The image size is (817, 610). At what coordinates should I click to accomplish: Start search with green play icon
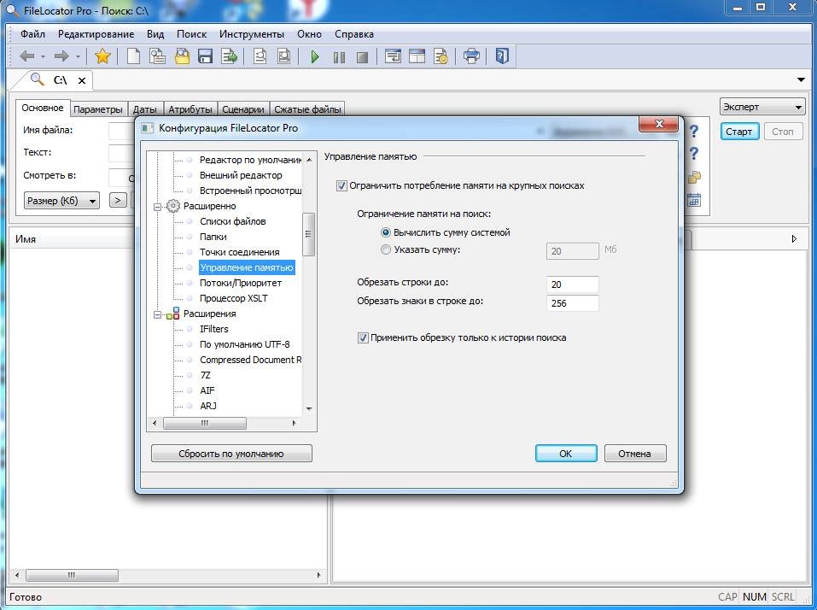click(315, 56)
